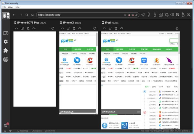Reload the page with the refresh icon
The height and width of the screenshot is (134, 194).
(27, 15)
